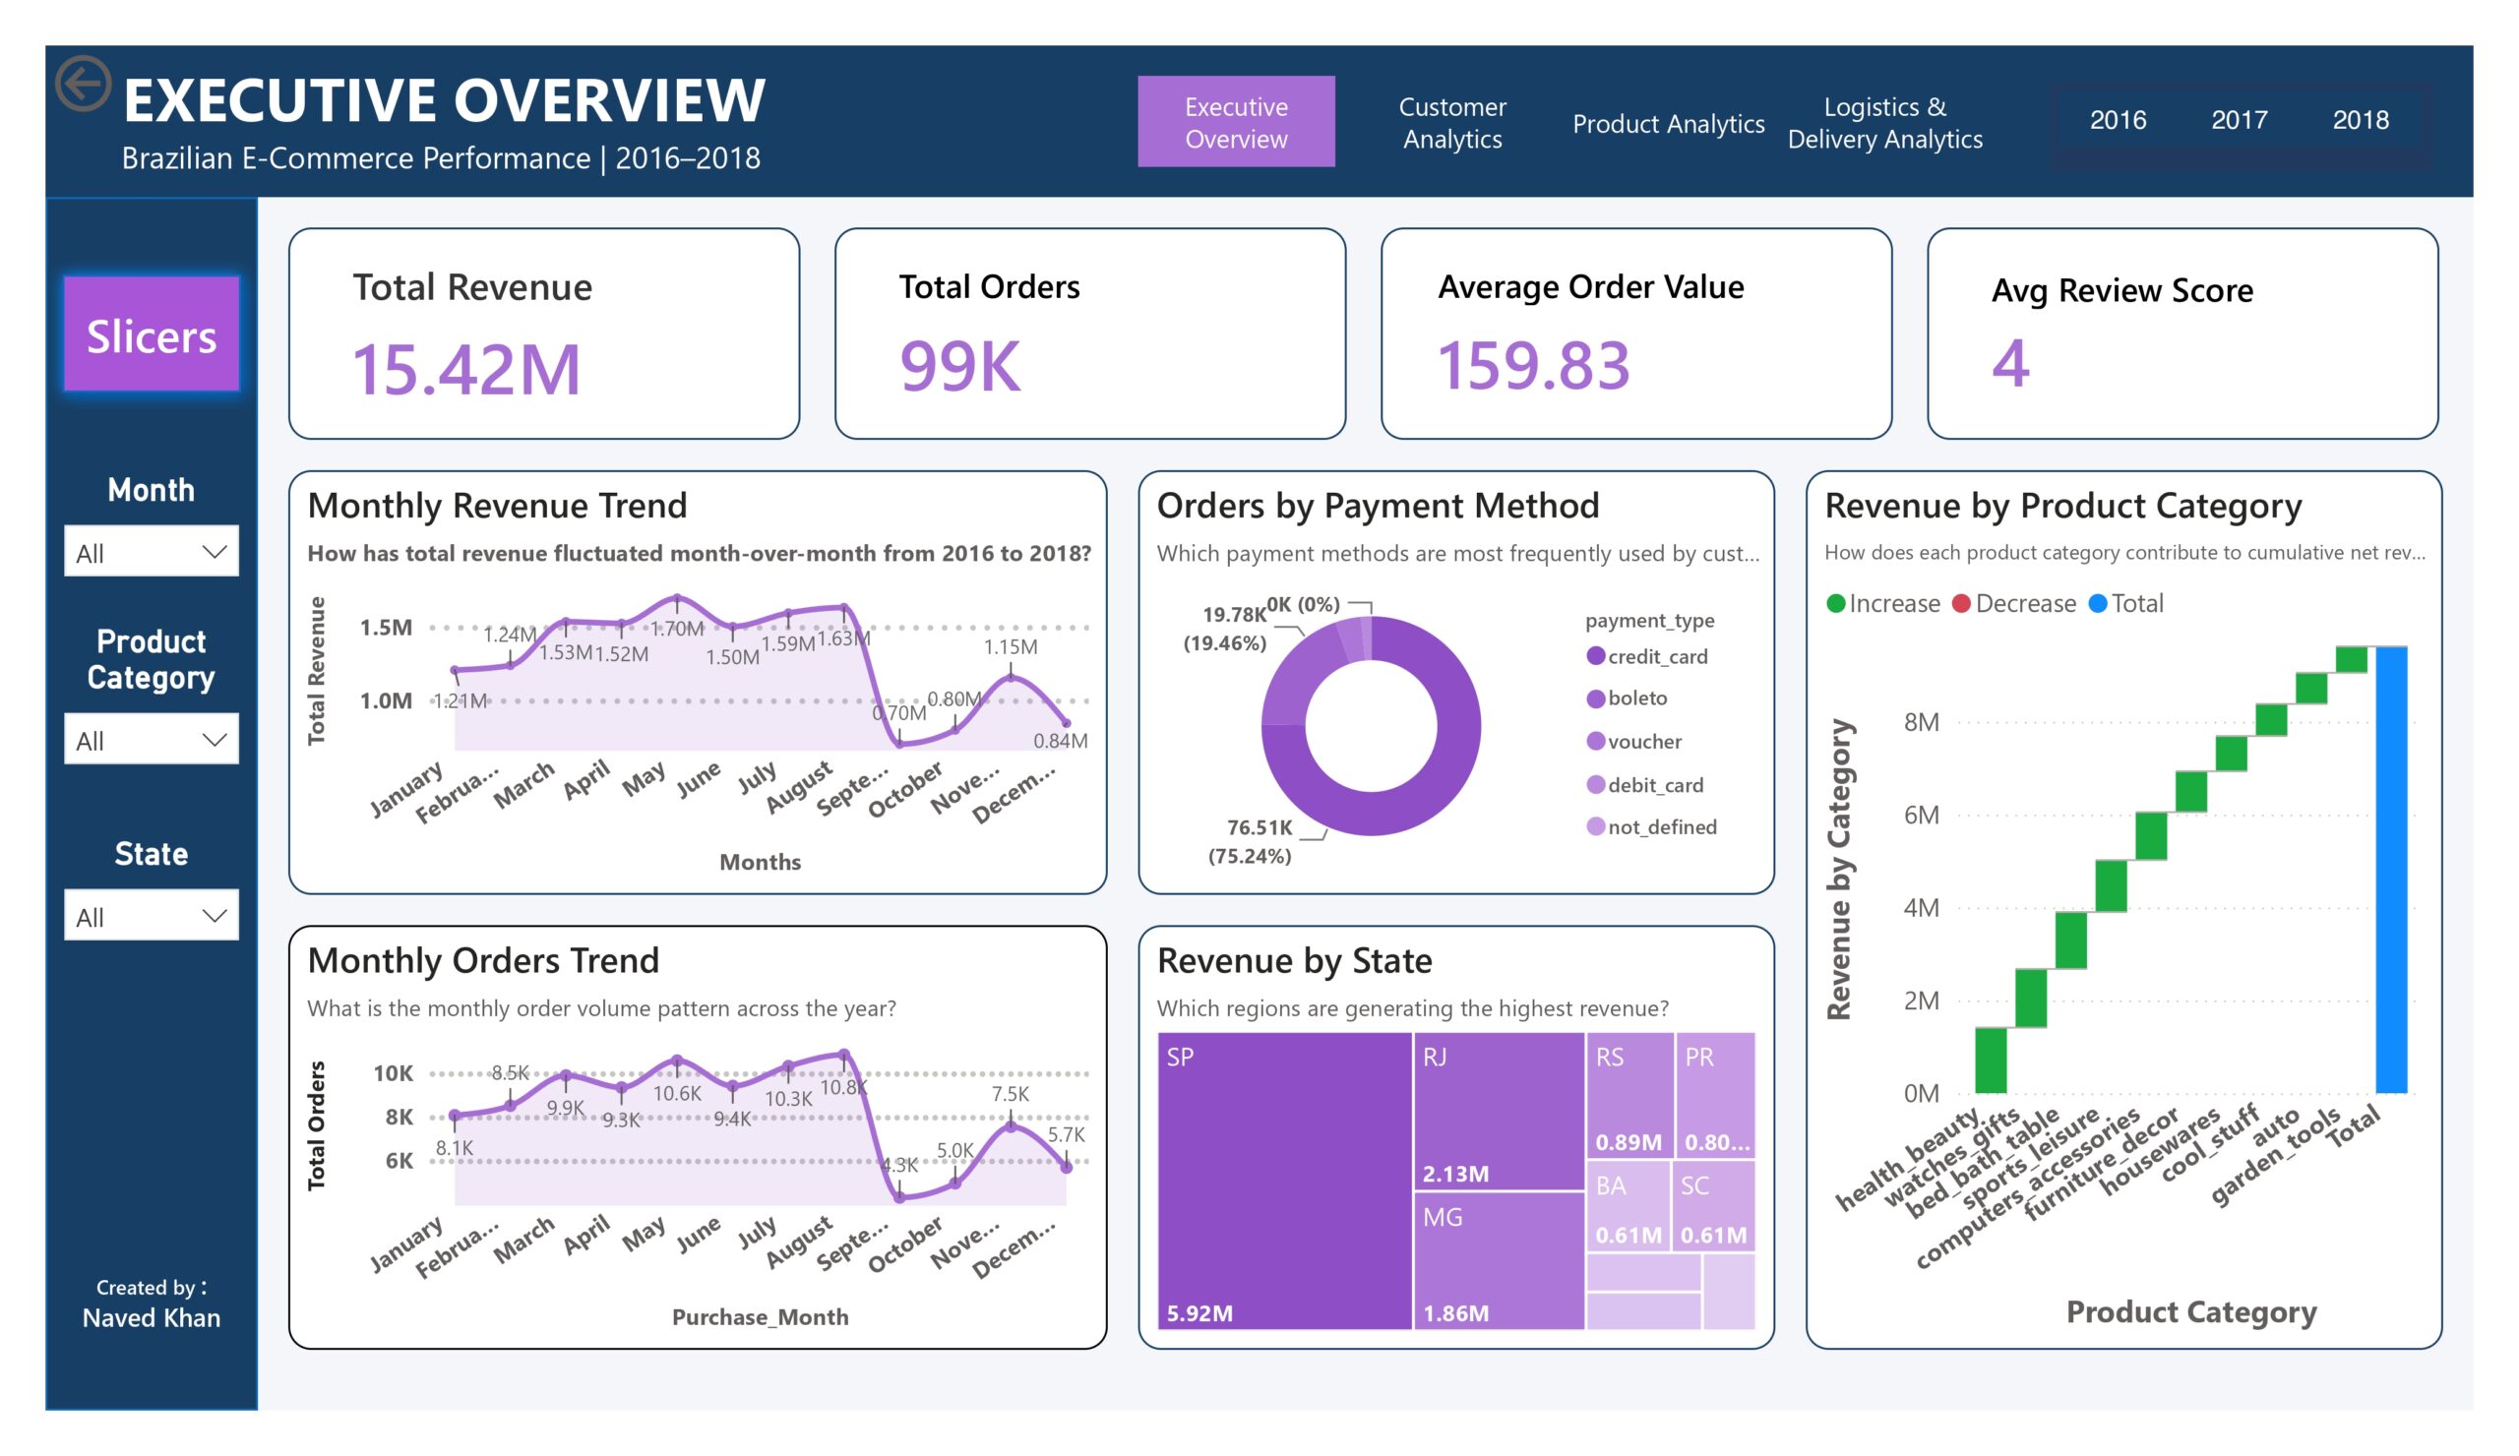This screenshot has height=1456, width=2519.
Task: Filter by year 2018
Action: (x=2360, y=121)
